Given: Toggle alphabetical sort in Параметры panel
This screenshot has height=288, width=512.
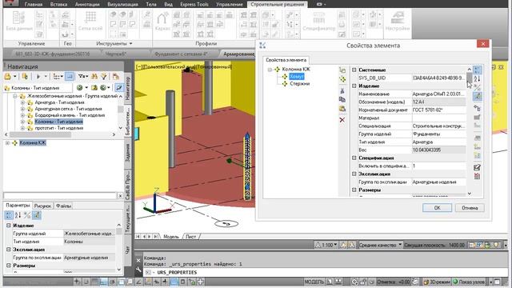Looking at the screenshot, I should click(18, 215).
